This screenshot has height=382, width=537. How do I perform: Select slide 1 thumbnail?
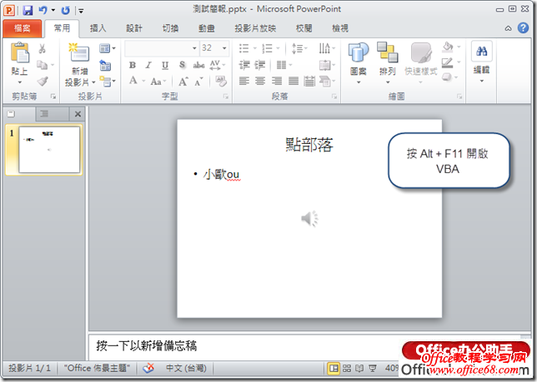(49, 150)
